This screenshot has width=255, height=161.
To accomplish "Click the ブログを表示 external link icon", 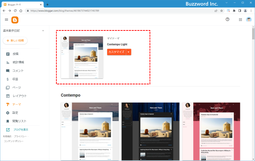I will (x=8, y=129).
